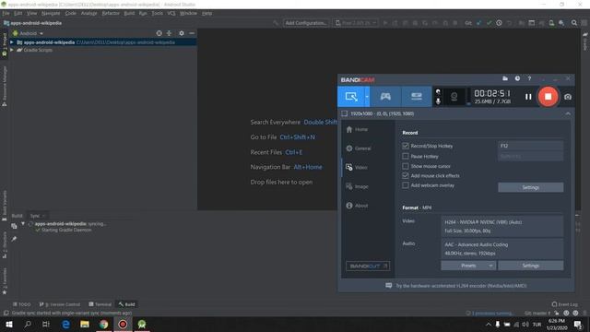Click the pin icon in Build panel
This screenshot has width=590, height=332.
coord(14,239)
